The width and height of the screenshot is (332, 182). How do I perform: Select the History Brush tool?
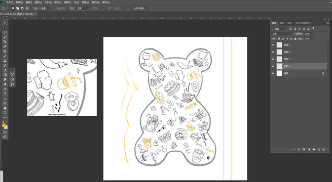coord(5,65)
